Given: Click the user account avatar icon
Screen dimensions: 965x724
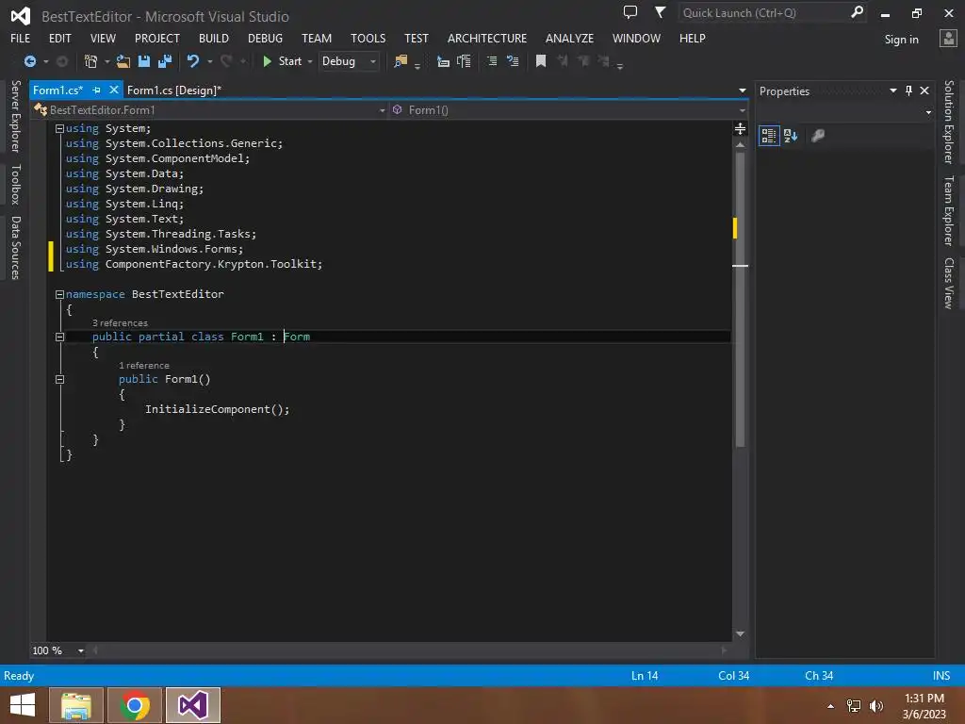Looking at the screenshot, I should (948, 38).
